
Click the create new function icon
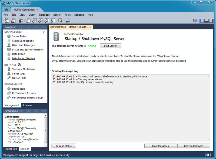(53, 21)
